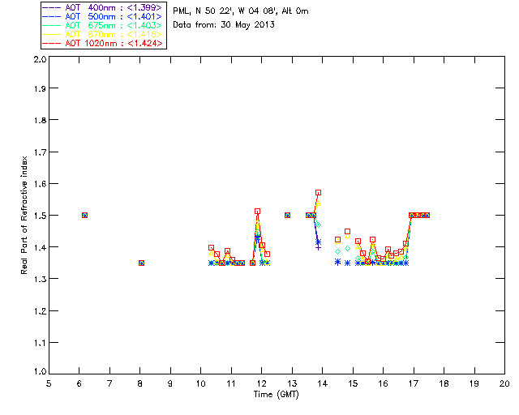Click the 1.5 y-axis tick label
Viewport: 519px width, 415px height.
click(40, 216)
